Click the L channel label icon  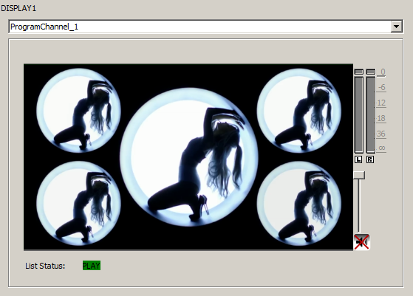click(x=358, y=159)
